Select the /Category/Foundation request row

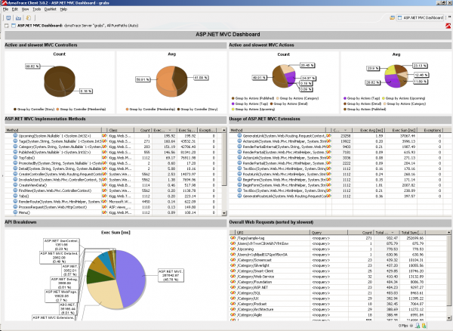(x=338, y=282)
